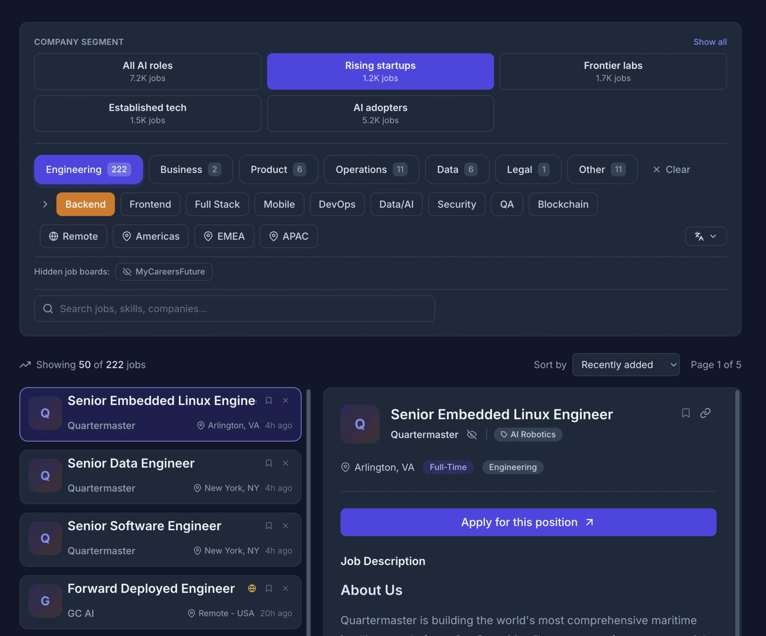This screenshot has height=636, width=766.
Task: Select All AI roles segment
Action: [147, 71]
